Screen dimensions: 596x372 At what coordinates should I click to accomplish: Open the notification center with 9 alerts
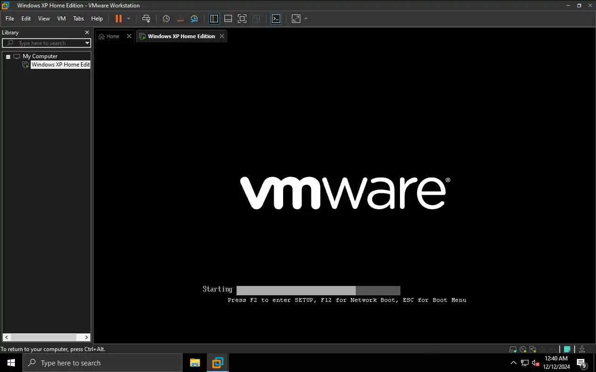[581, 363]
